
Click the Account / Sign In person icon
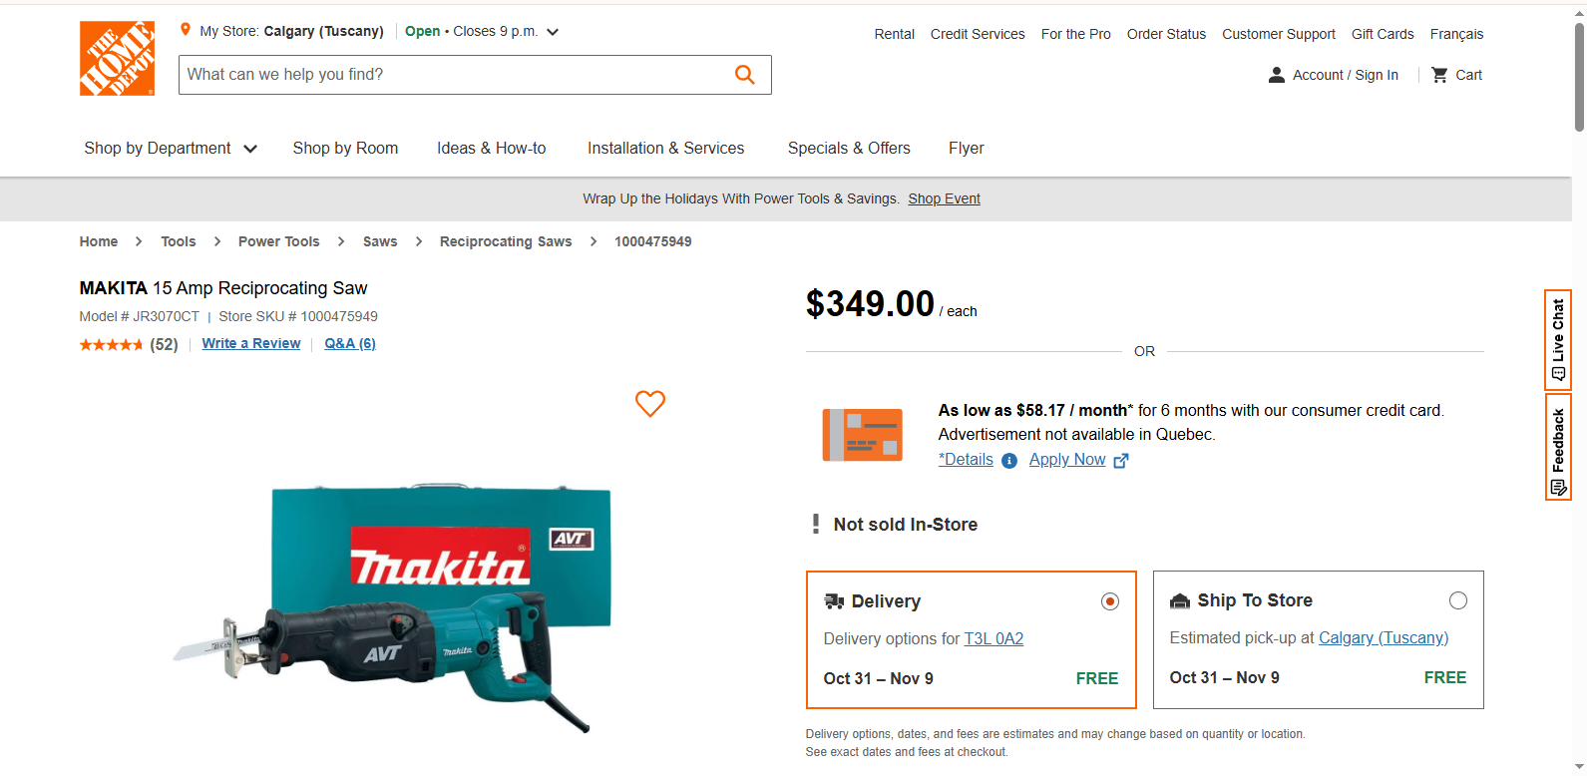tap(1277, 74)
